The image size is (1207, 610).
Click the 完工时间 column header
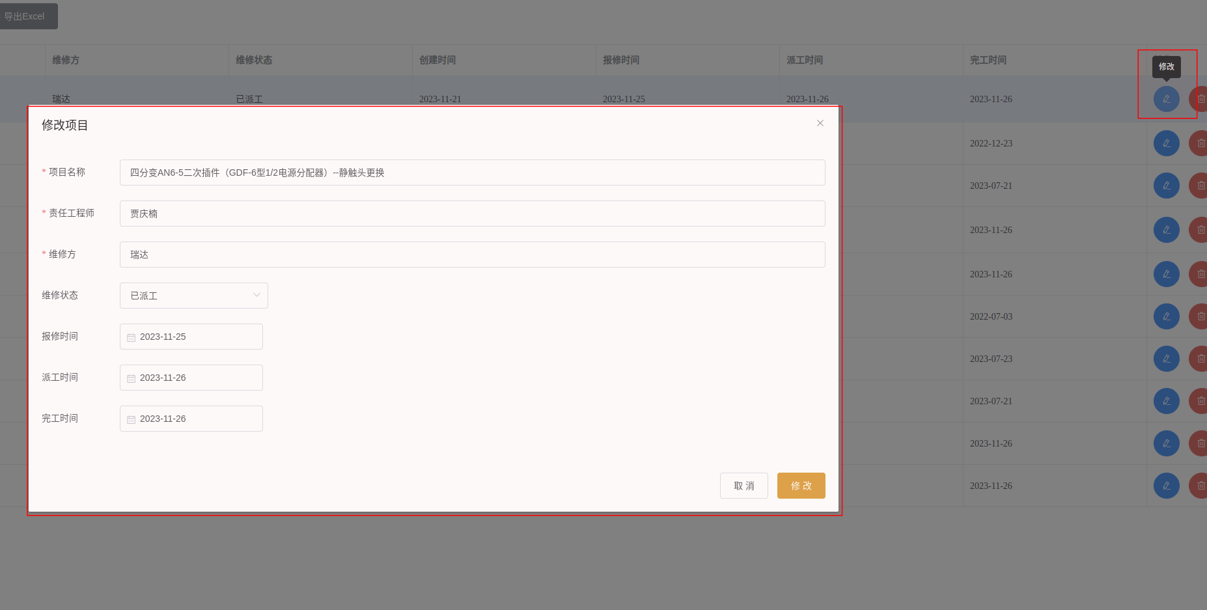point(988,60)
